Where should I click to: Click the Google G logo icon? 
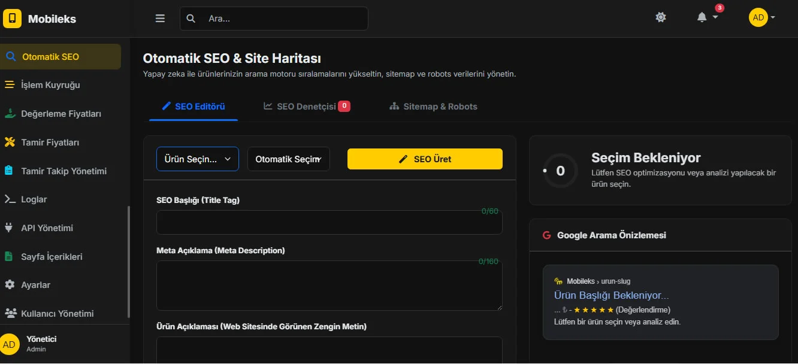pyautogui.click(x=546, y=235)
